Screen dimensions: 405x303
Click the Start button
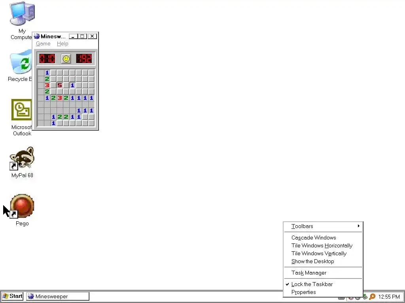[12, 296]
